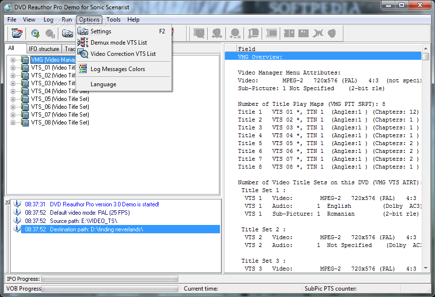Image resolution: width=435 pixels, height=297 pixels.
Task: Open the File menu
Action: point(12,20)
